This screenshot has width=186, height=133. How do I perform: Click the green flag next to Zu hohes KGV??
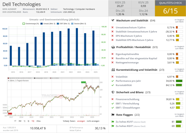click(113, 126)
